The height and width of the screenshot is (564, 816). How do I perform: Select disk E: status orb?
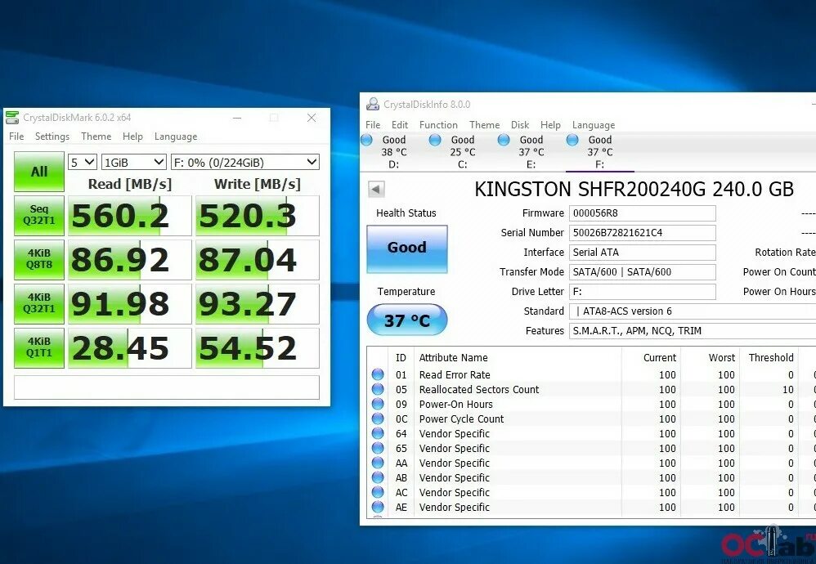[504, 140]
